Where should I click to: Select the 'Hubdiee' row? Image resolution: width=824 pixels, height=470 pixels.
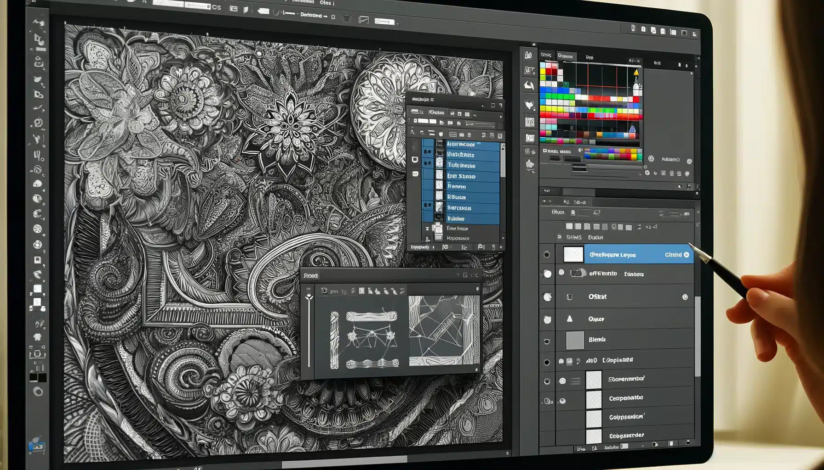461,218
